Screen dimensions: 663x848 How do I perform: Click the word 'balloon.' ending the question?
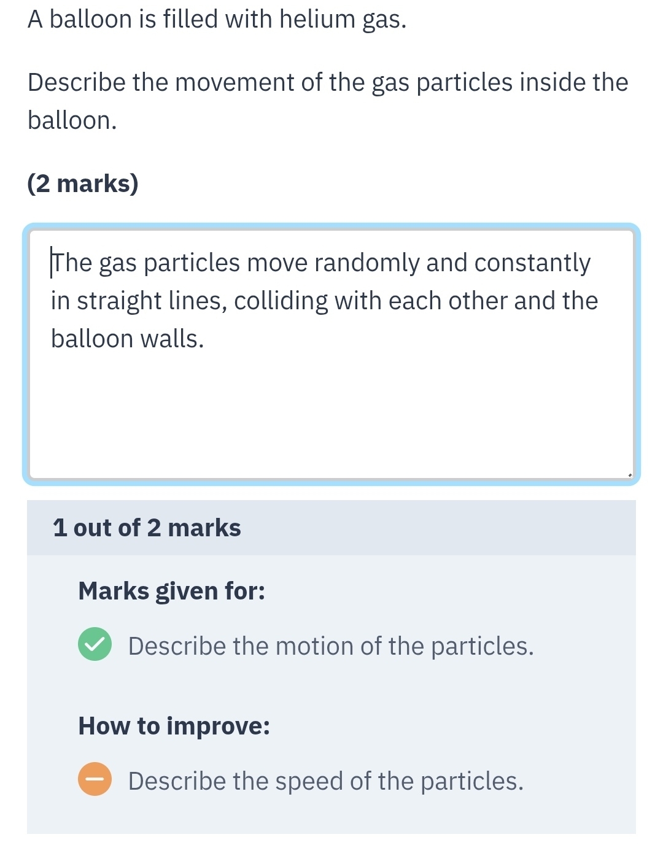[72, 120]
